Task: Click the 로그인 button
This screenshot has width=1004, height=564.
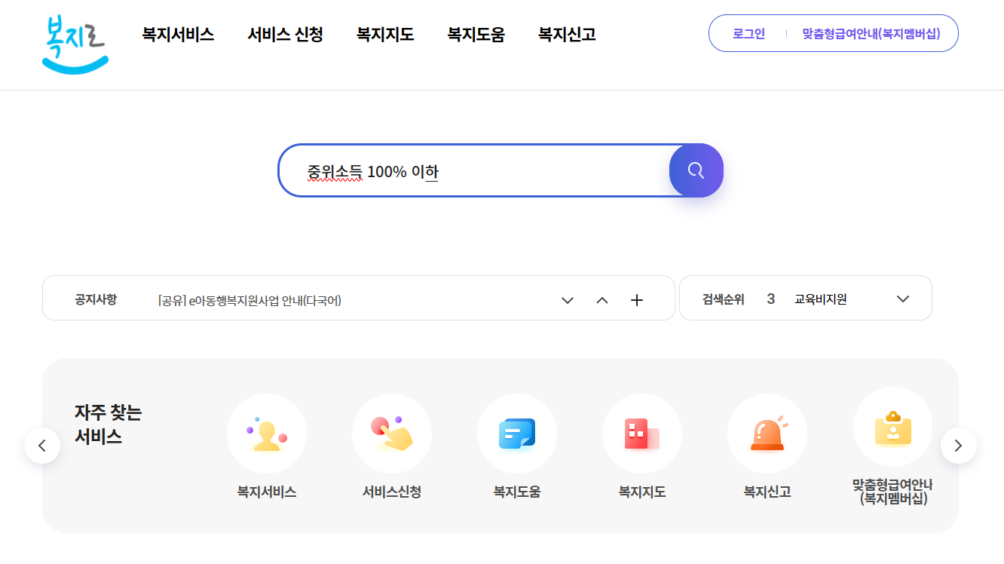Action: click(750, 33)
